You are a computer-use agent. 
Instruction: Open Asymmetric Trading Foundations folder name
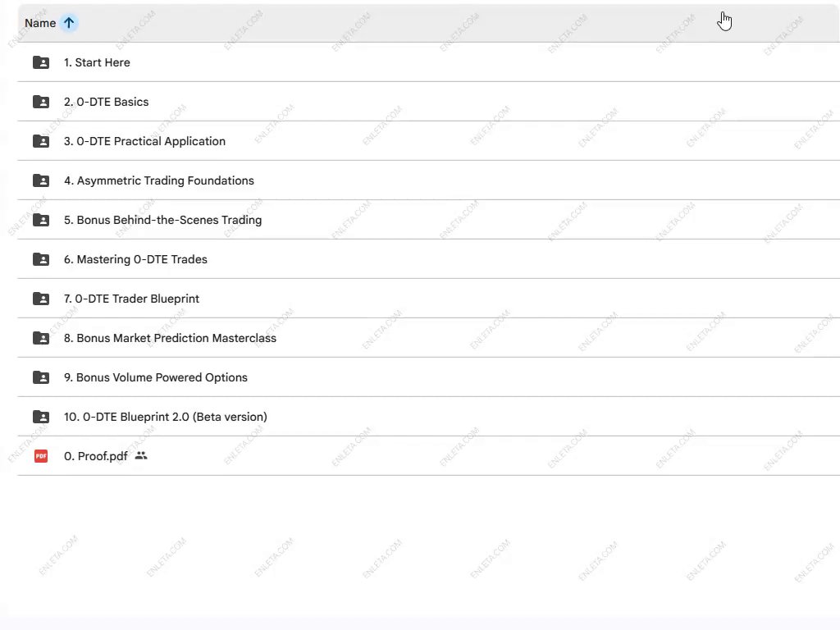coord(159,180)
